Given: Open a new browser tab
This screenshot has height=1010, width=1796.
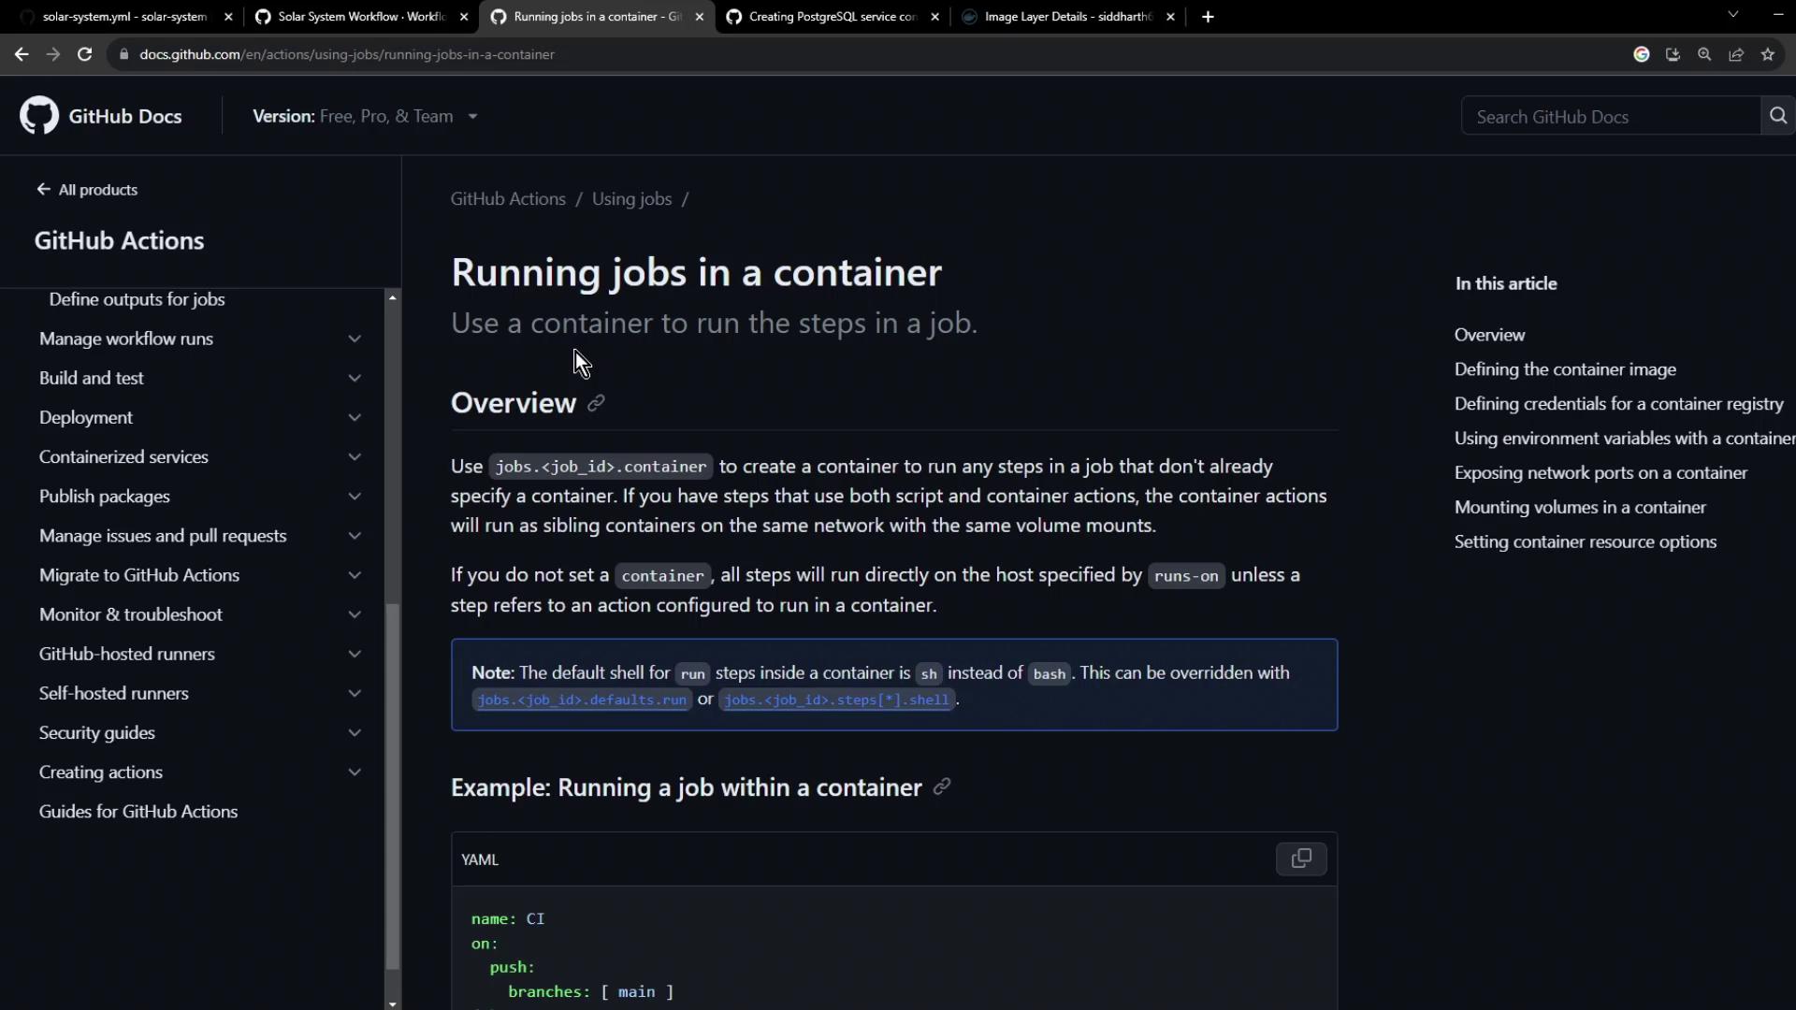Looking at the screenshot, I should point(1208,17).
